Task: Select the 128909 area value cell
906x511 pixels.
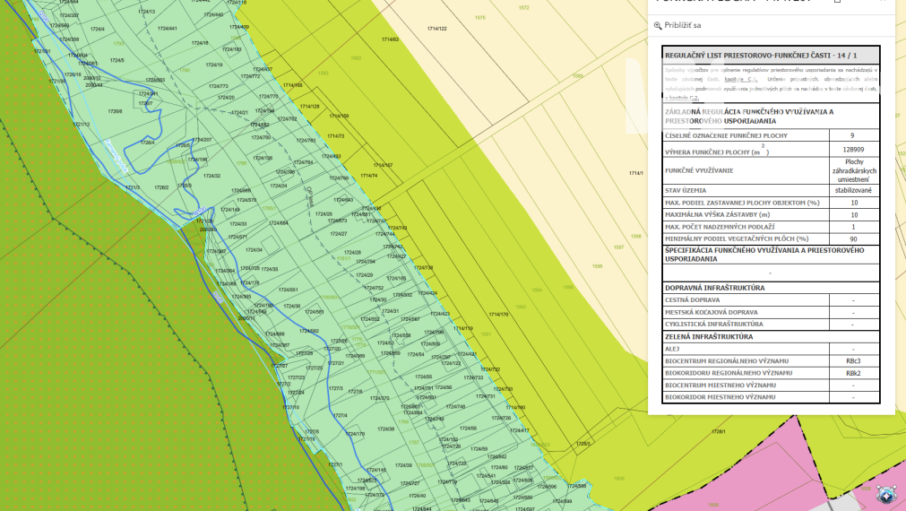Action: (854, 150)
